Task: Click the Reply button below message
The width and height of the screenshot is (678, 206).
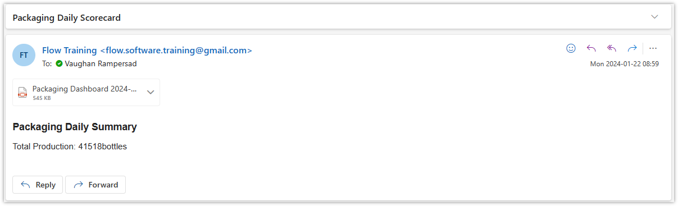Action: coord(38,185)
